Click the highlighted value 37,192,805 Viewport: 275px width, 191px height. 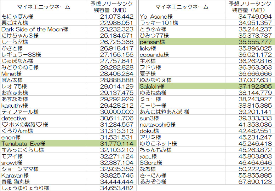coord(255,86)
